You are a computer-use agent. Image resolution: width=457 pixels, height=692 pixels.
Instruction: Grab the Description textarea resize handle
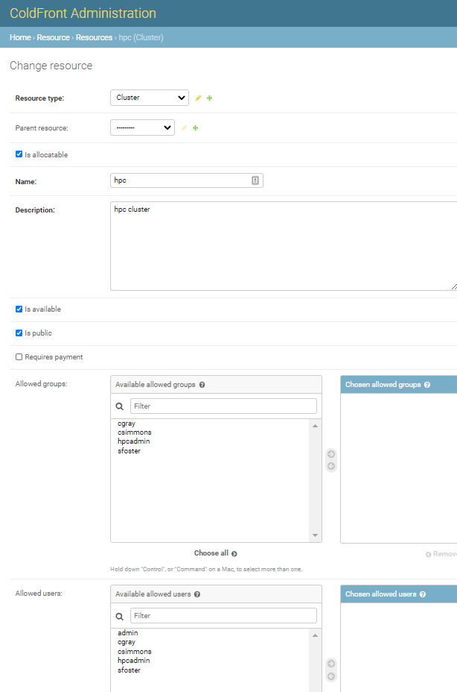pos(454,287)
